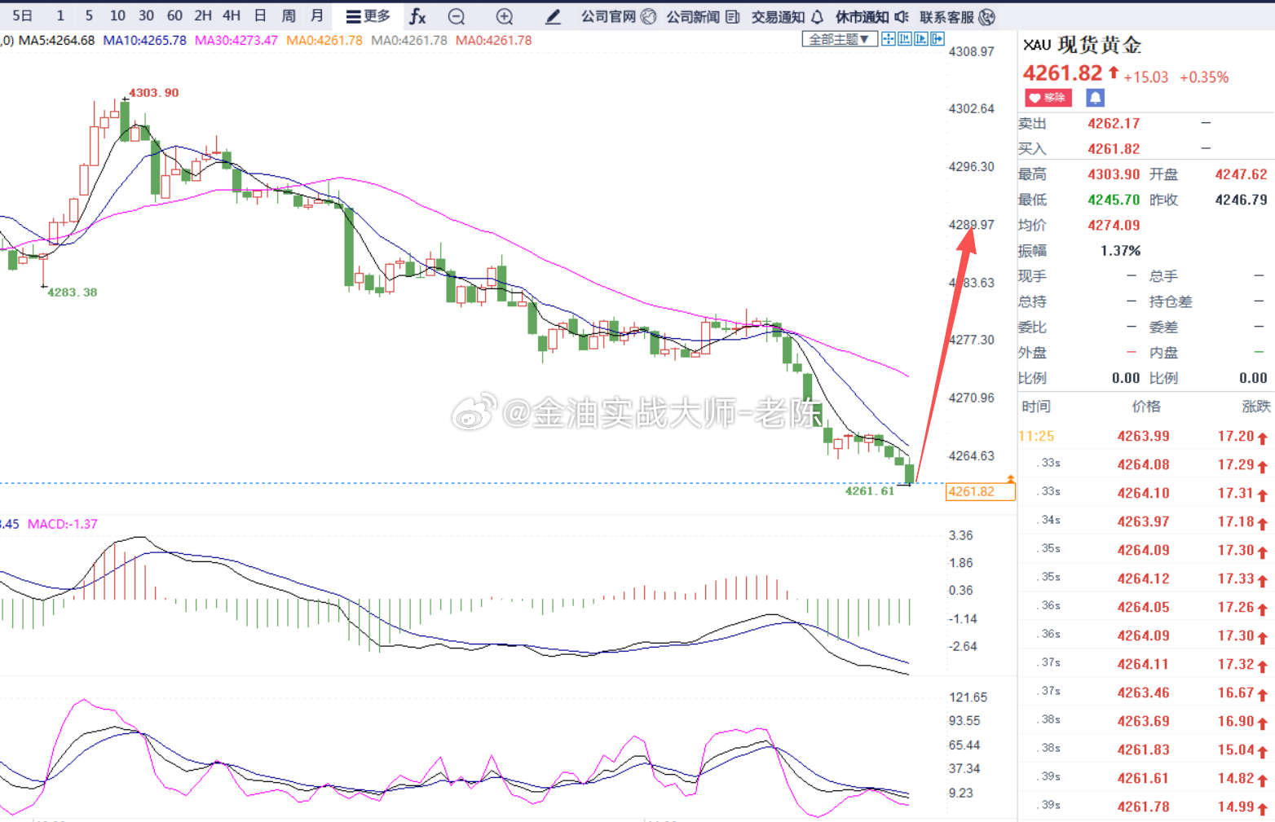Image resolution: width=1275 pixels, height=822 pixels.
Task: Click the 最低 value 4245.70
Action: 1114,200
